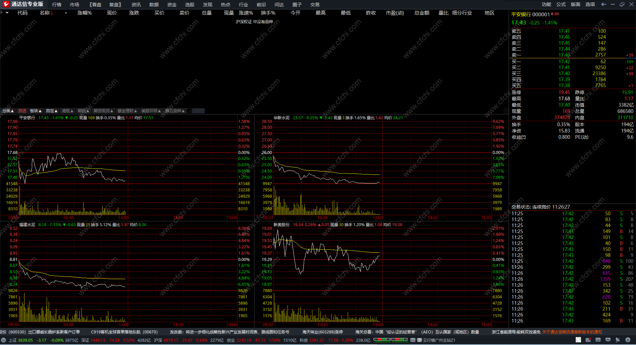This screenshot has height=345, width=636.
Task: Expand the 分类 tab menu
Action: pyautogui.click(x=8, y=111)
